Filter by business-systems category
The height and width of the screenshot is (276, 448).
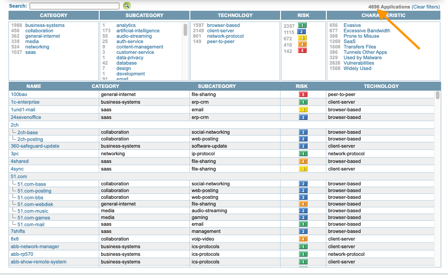pyautogui.click(x=45, y=25)
